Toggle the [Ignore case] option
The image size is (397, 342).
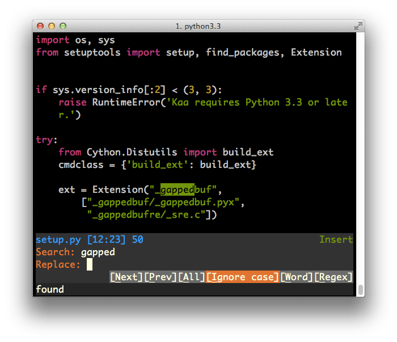click(243, 277)
